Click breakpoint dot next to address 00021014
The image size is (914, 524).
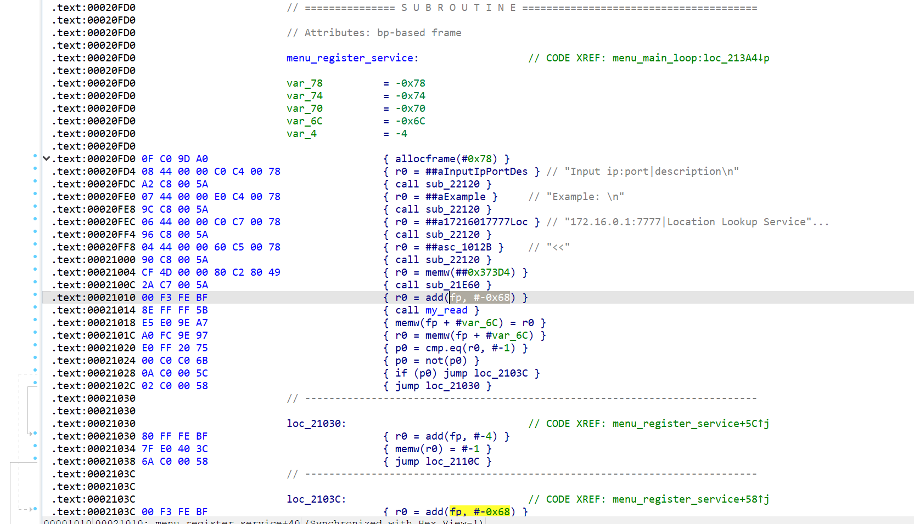[35, 307]
